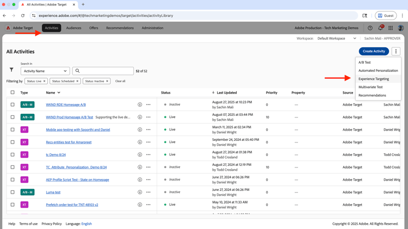The width and height of the screenshot is (408, 229).
Task: Check the WKND RDE Homepage A/B row
Action: 13,104
